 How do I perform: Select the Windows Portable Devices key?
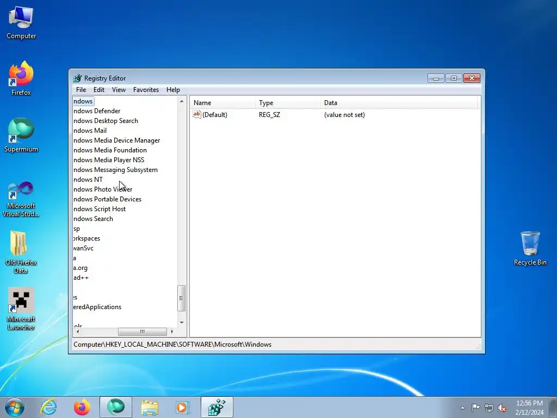click(107, 199)
